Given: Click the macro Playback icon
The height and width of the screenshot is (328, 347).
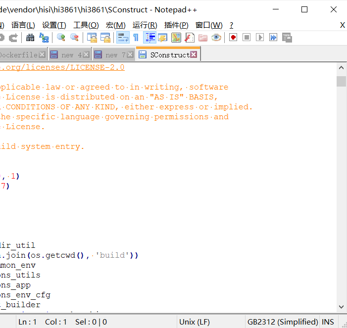Looking at the screenshot, I should [260, 37].
